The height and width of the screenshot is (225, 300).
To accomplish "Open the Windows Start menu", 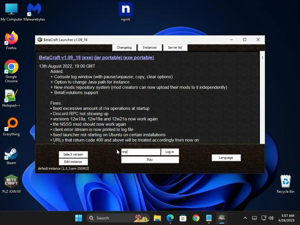I will pyautogui.click(x=79, y=218).
